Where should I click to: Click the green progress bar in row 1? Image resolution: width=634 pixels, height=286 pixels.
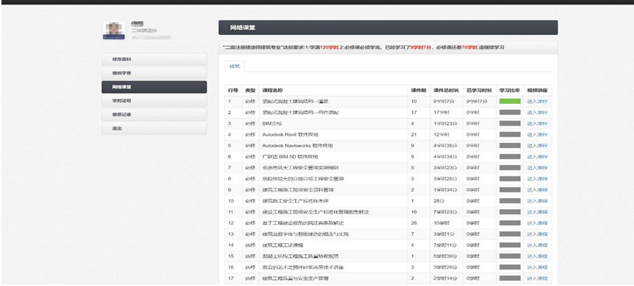pos(510,102)
